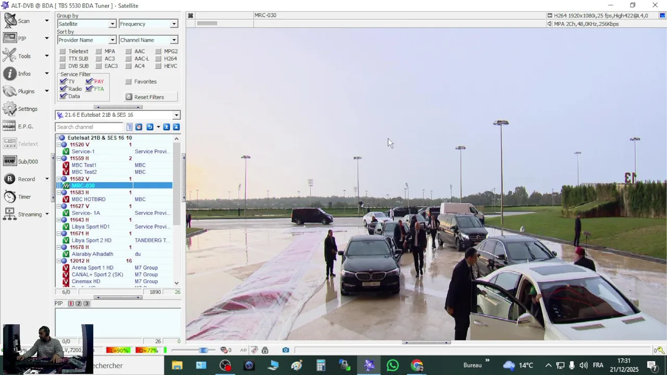Open the E.P.G. guide

pyautogui.click(x=19, y=127)
